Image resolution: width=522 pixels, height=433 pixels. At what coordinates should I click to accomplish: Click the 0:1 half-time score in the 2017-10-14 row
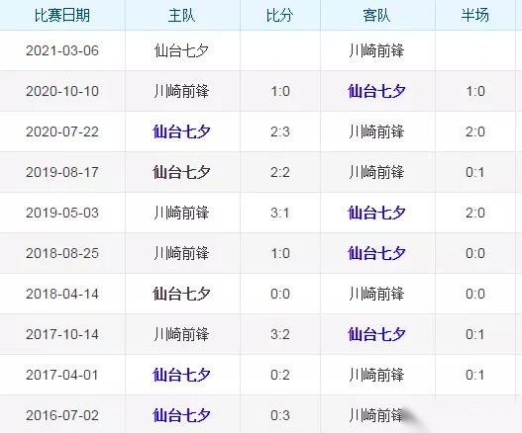pos(475,335)
